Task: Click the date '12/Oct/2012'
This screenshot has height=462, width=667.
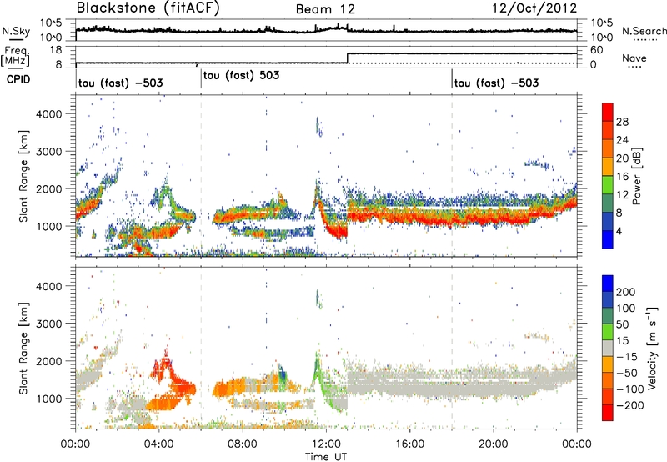Action: (x=534, y=8)
